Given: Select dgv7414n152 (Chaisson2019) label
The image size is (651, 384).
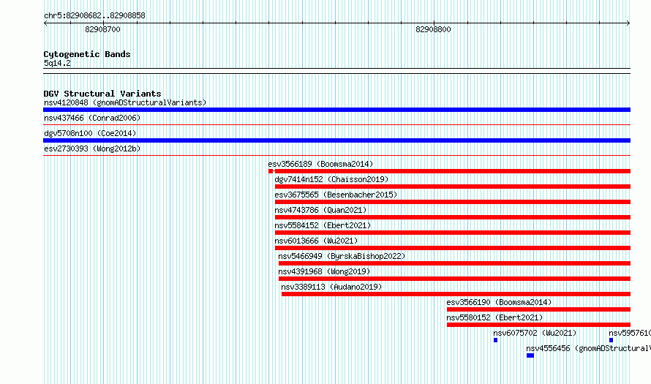Looking at the screenshot, I should point(332,179).
